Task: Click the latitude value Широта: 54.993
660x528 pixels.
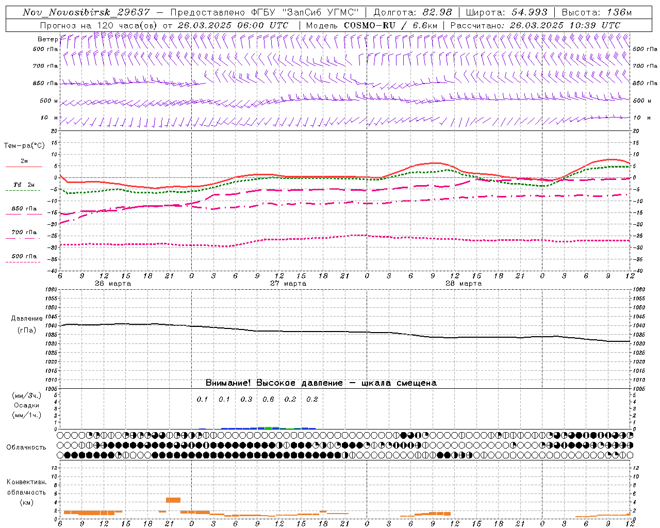Action: [x=506, y=12]
